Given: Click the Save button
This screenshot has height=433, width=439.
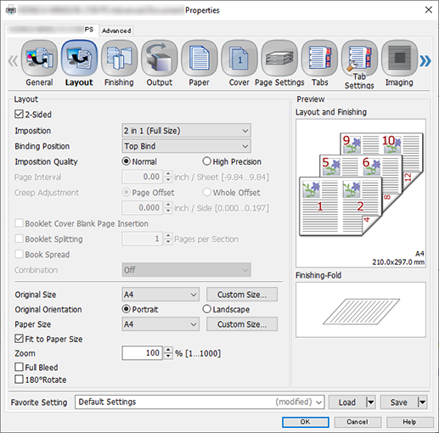Looking at the screenshot, I should [x=398, y=402].
